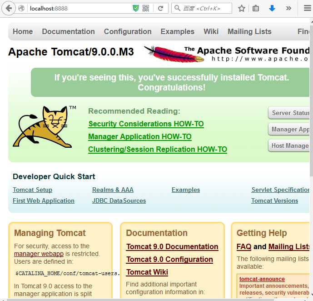This screenshot has width=313, height=301.
Task: Open the QR code icon in address bar
Action: coord(146,8)
